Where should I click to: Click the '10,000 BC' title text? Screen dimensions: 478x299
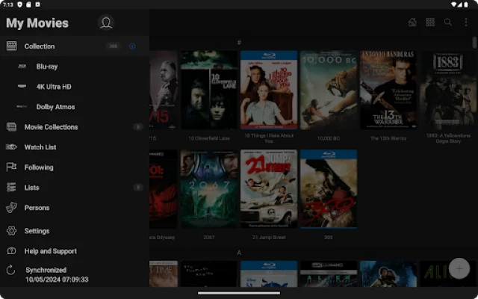(x=329, y=138)
